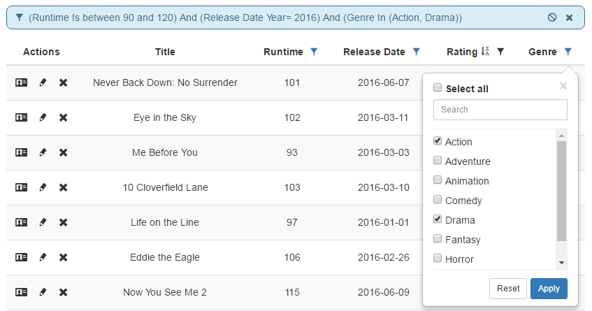The width and height of the screenshot is (592, 311).
Task: Remove the active filter with the X icon
Action: (569, 17)
